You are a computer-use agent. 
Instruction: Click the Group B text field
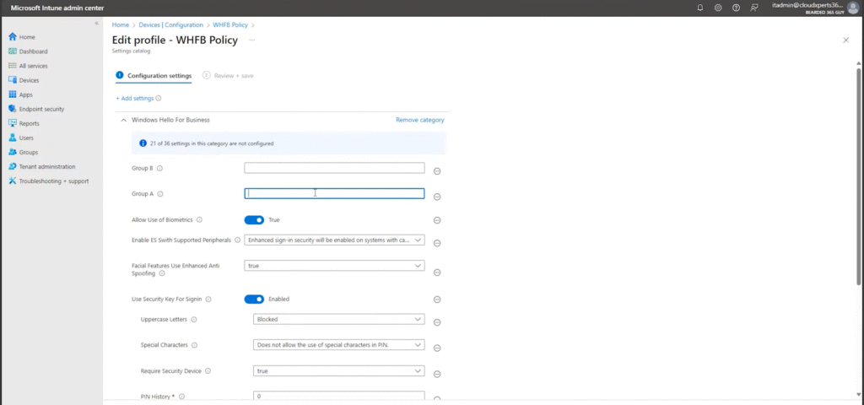pyautogui.click(x=334, y=168)
